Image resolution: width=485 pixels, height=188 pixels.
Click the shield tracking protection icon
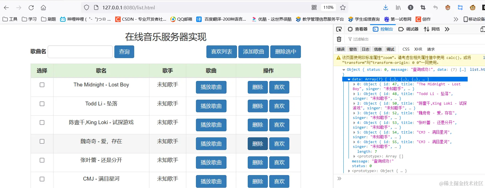(87, 8)
